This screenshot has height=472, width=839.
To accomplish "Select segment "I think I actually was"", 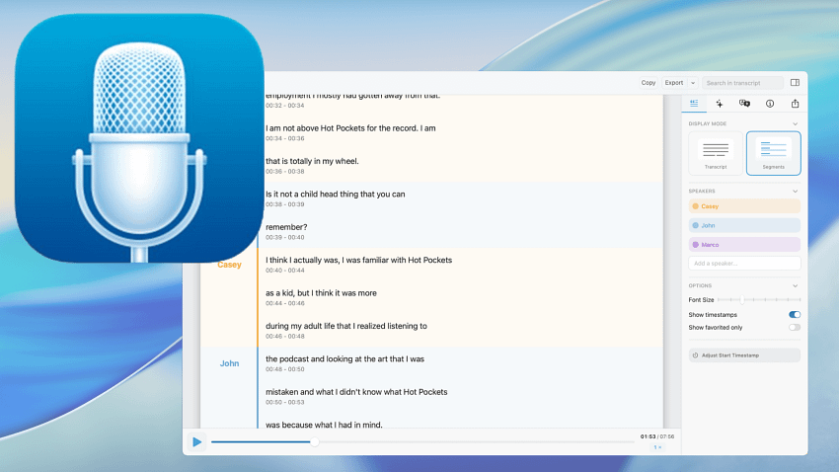I will 358,260.
